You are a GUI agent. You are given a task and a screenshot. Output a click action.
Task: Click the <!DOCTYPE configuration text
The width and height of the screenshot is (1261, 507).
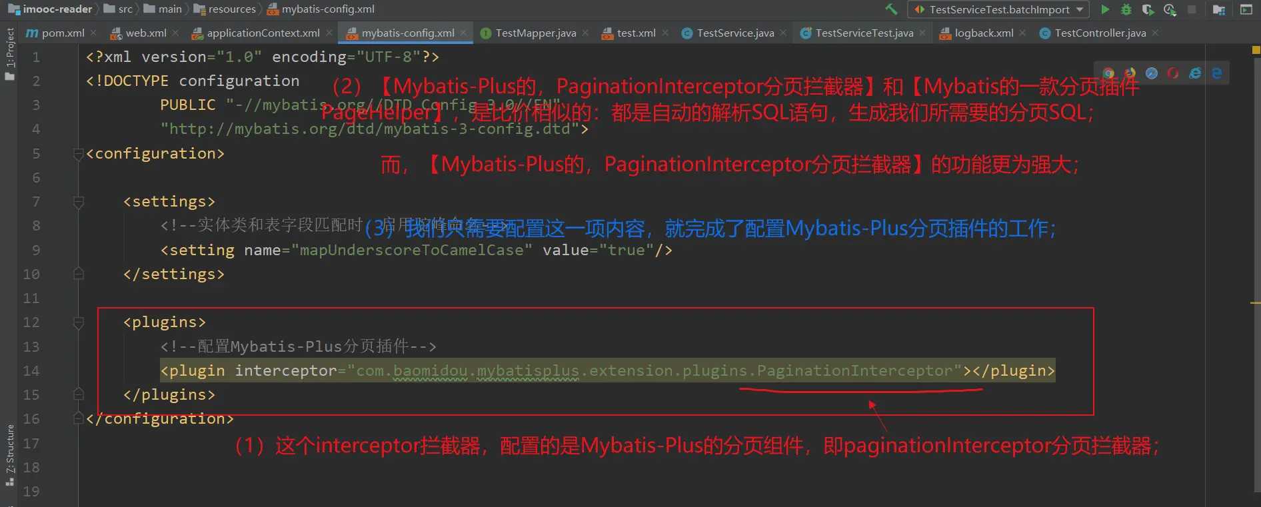193,81
